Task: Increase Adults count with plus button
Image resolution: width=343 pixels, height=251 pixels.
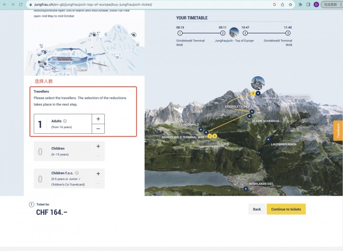Action: pyautogui.click(x=98, y=119)
